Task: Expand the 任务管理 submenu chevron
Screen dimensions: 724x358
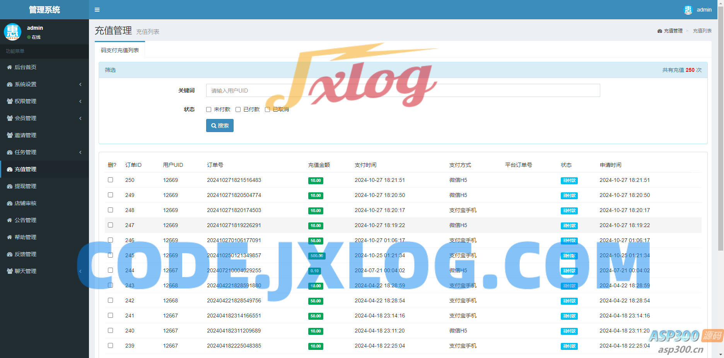Action: 80,152
